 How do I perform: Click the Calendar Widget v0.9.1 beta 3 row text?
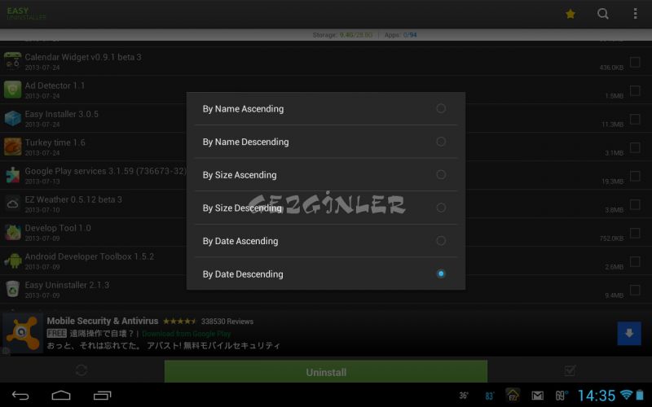83,57
